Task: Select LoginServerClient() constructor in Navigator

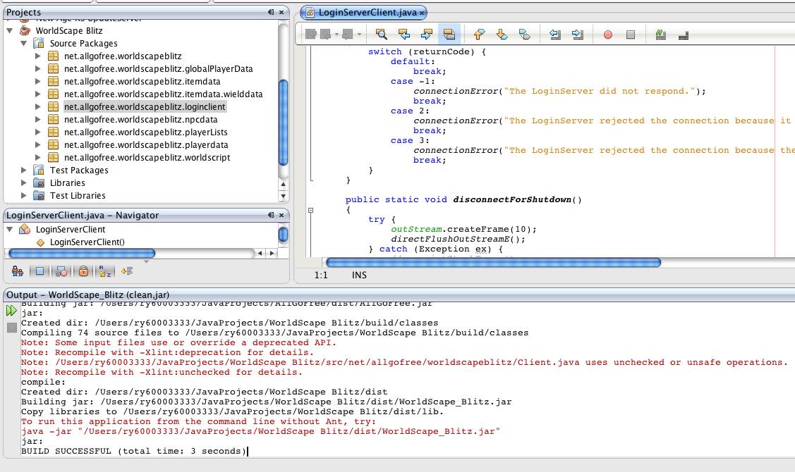Action: click(x=87, y=242)
